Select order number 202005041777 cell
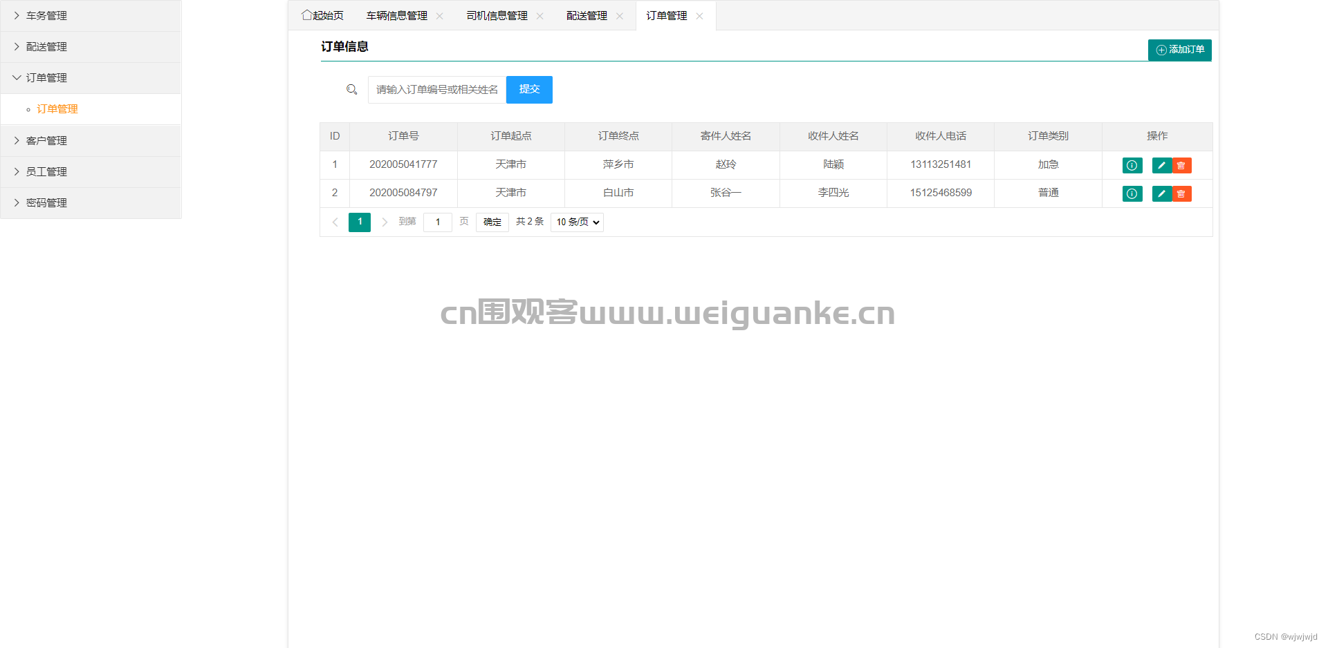This screenshot has width=1328, height=648. 403,164
